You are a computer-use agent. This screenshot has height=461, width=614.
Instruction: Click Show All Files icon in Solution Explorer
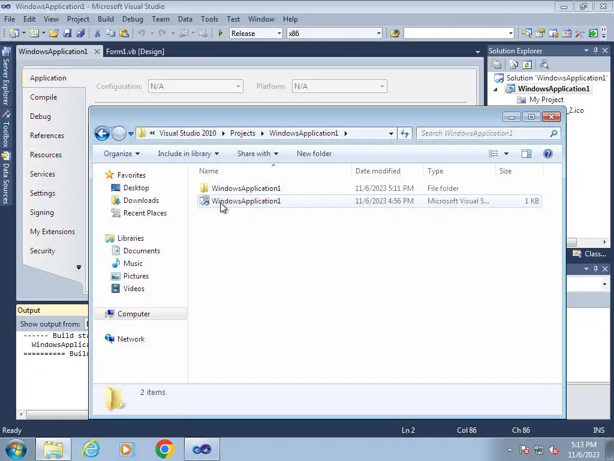pos(514,64)
